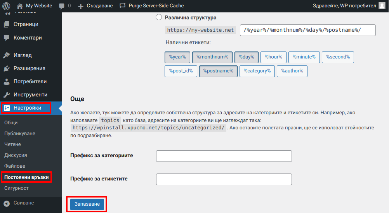
Task: Add the %author% tag
Action: click(x=292, y=71)
